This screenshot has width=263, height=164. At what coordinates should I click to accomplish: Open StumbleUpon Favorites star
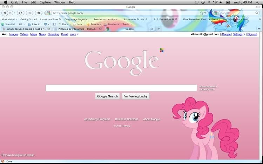[x=94, y=24]
